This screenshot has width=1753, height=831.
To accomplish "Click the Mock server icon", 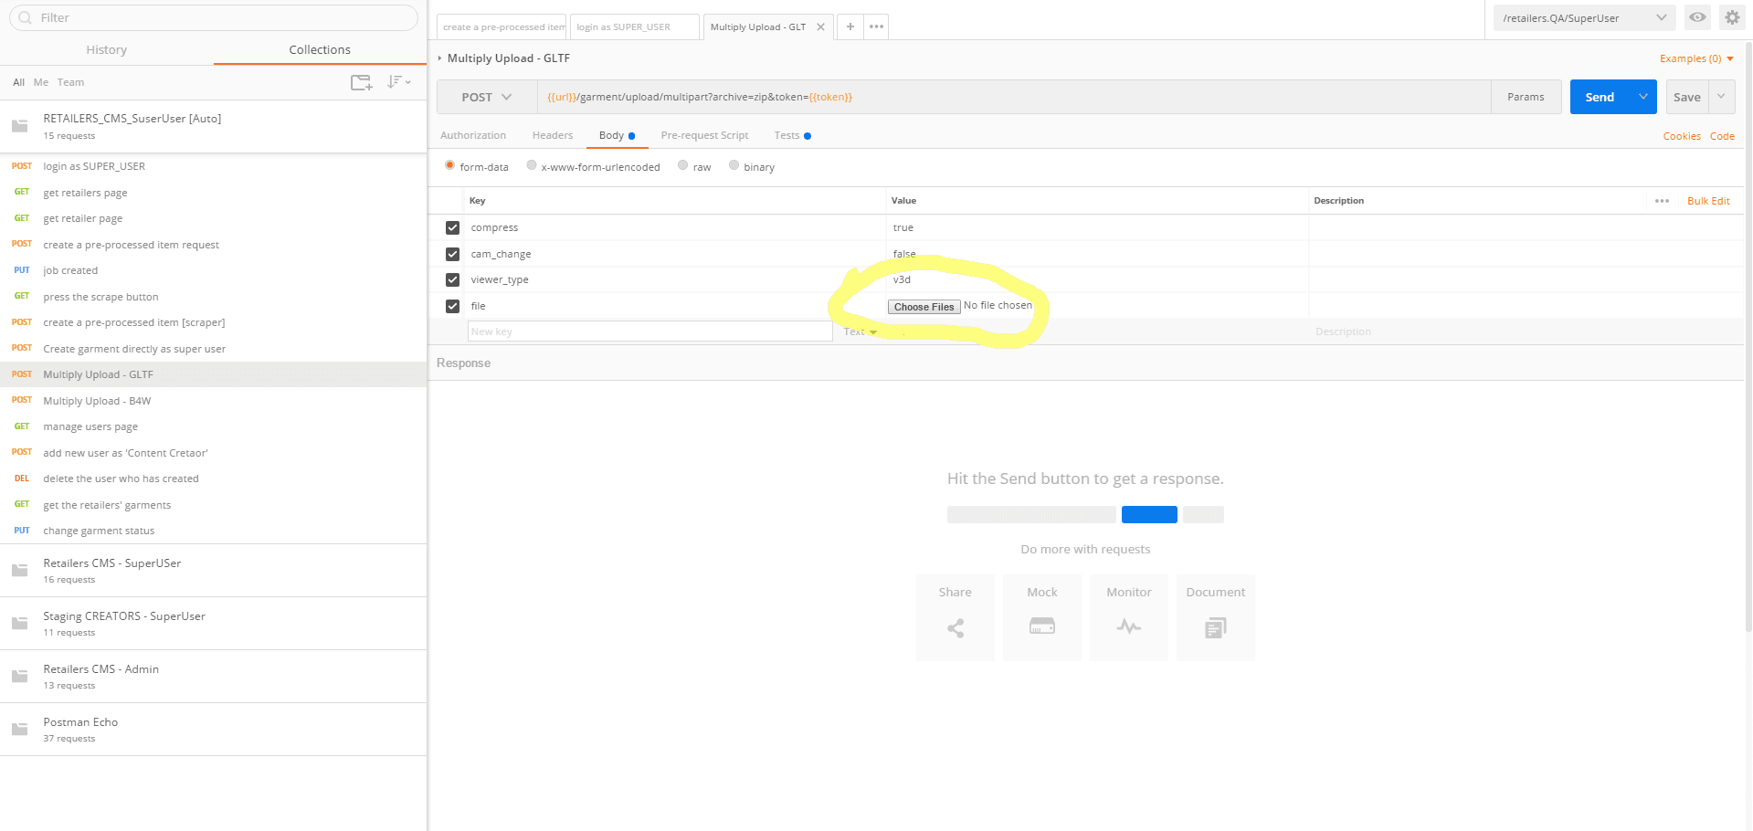I will pos(1042,626).
